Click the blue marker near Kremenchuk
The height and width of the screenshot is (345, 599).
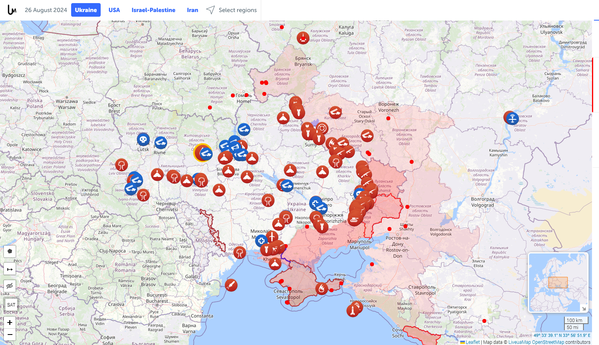(286, 186)
